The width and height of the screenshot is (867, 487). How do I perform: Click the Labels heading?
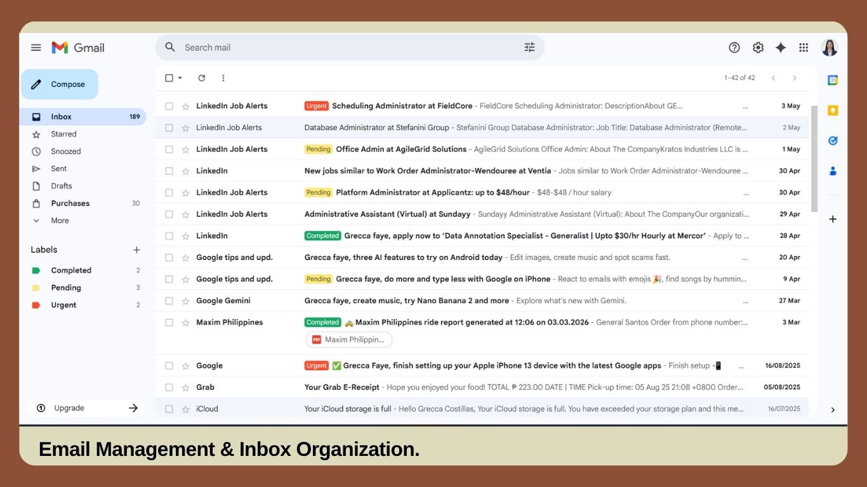pos(44,250)
